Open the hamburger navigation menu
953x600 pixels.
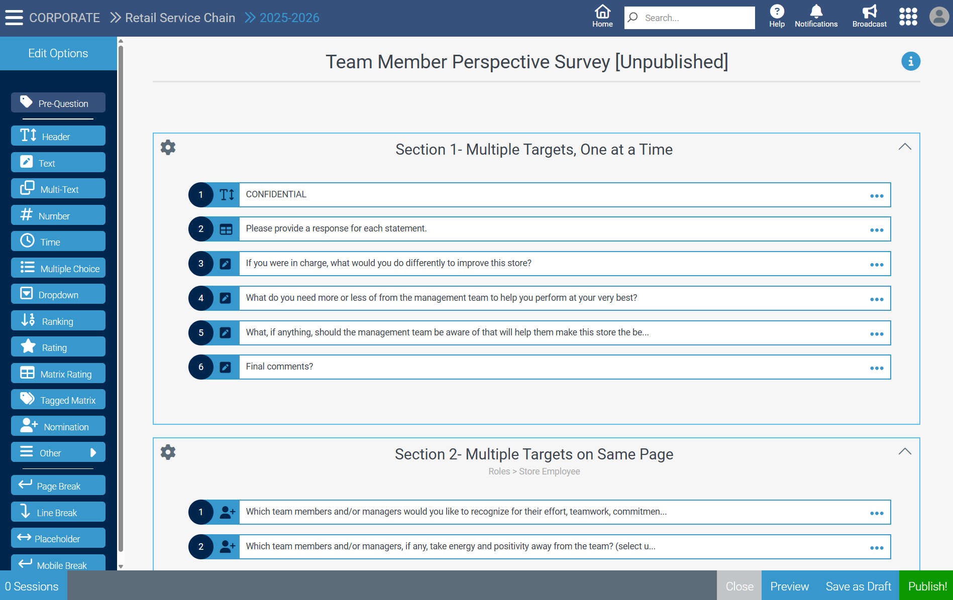coord(14,18)
